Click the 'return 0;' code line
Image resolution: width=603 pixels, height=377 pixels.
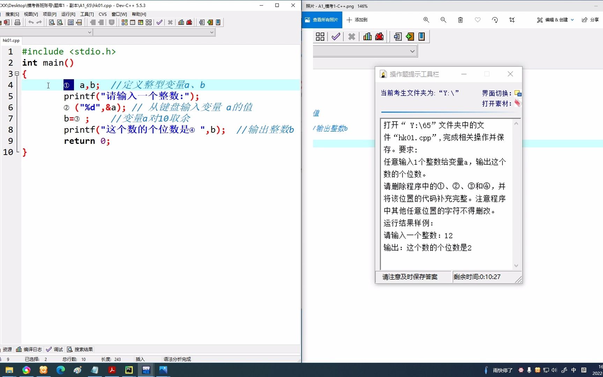pyautogui.click(x=87, y=141)
